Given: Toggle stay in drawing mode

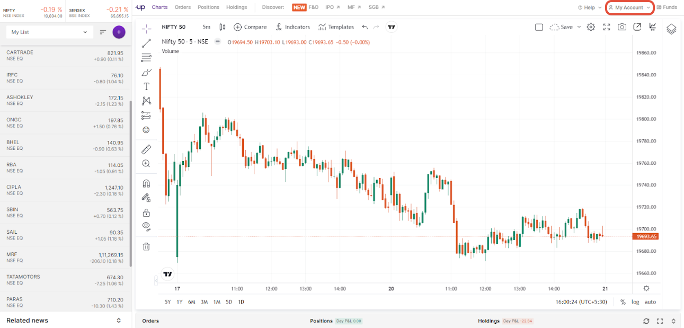Looking at the screenshot, I should pyautogui.click(x=147, y=198).
